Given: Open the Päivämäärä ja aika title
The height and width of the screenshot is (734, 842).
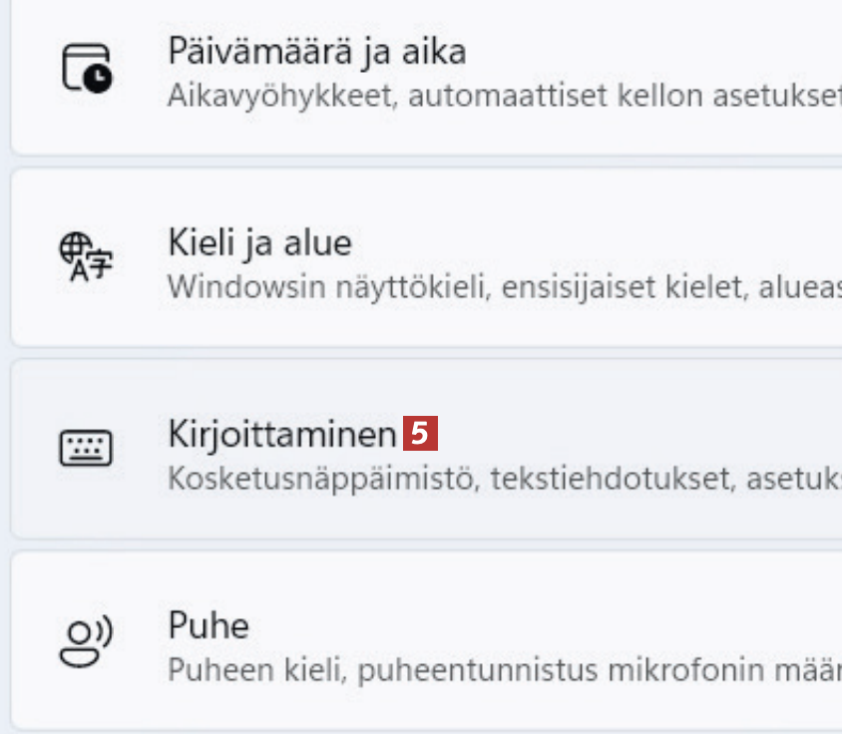Looking at the screenshot, I should (x=316, y=51).
